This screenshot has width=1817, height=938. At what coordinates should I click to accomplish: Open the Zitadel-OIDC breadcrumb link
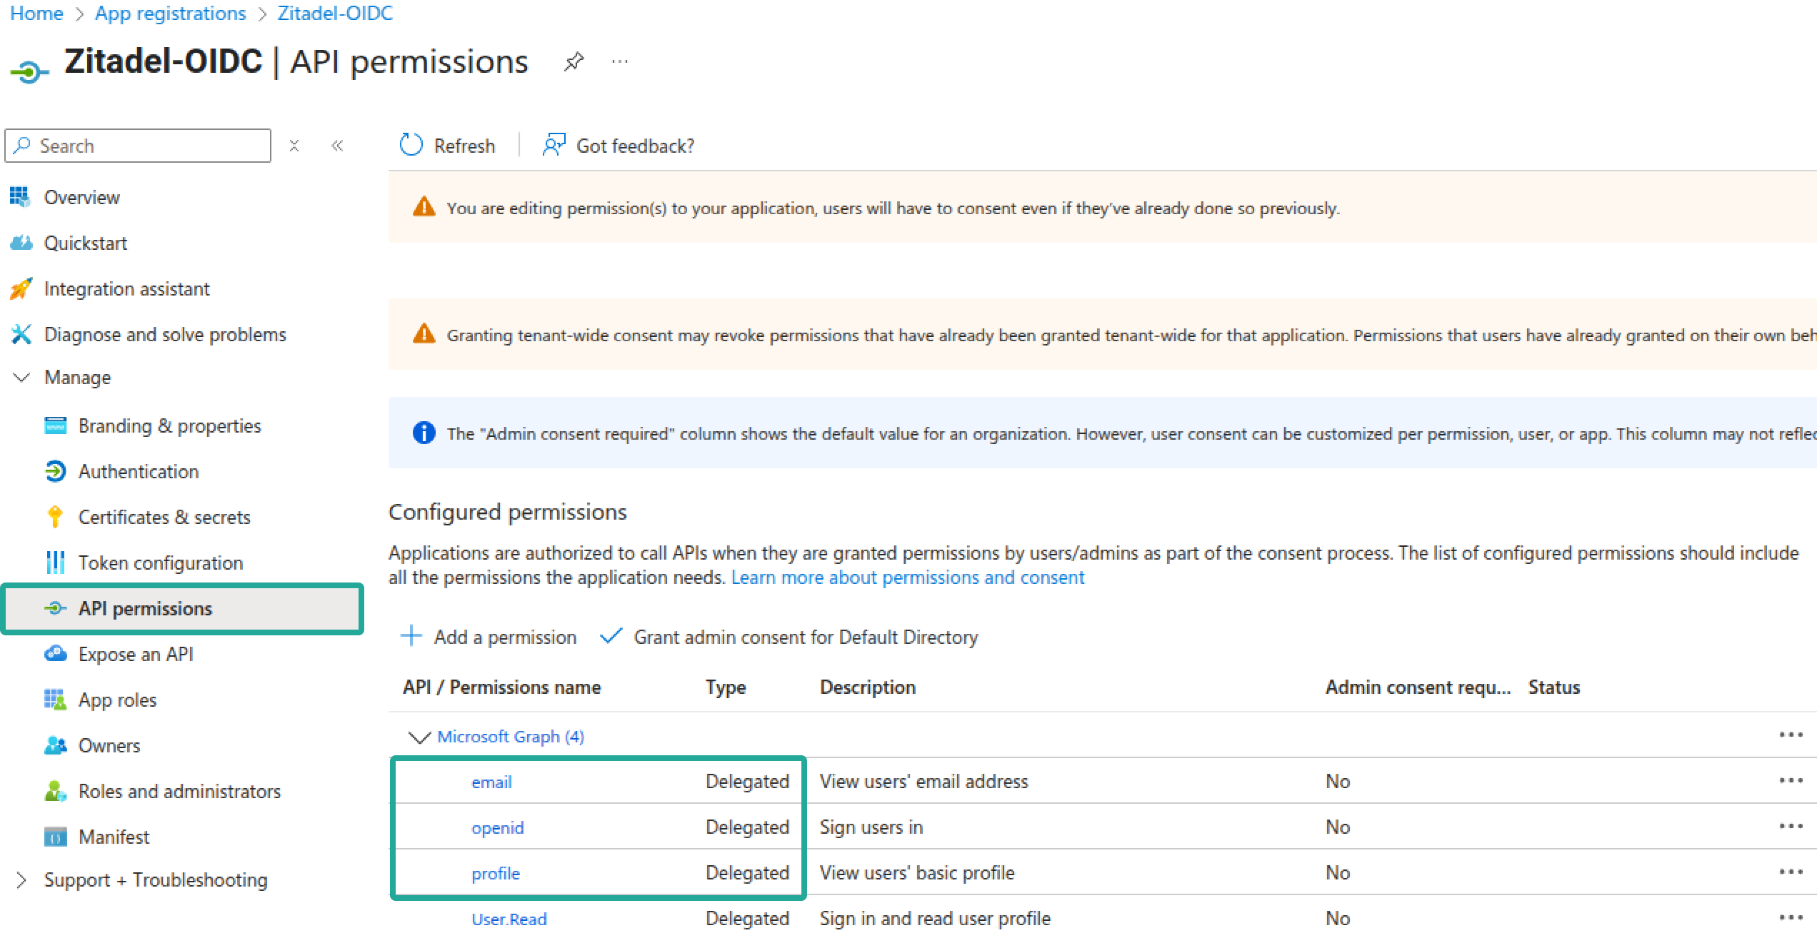point(335,13)
